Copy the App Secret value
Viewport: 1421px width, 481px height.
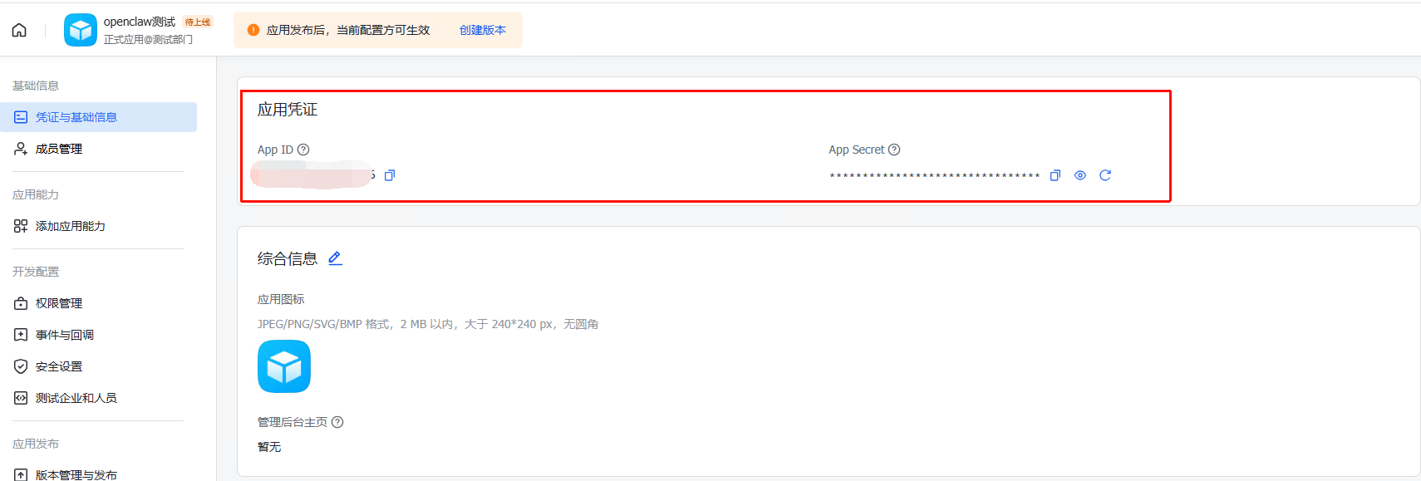click(x=1055, y=175)
